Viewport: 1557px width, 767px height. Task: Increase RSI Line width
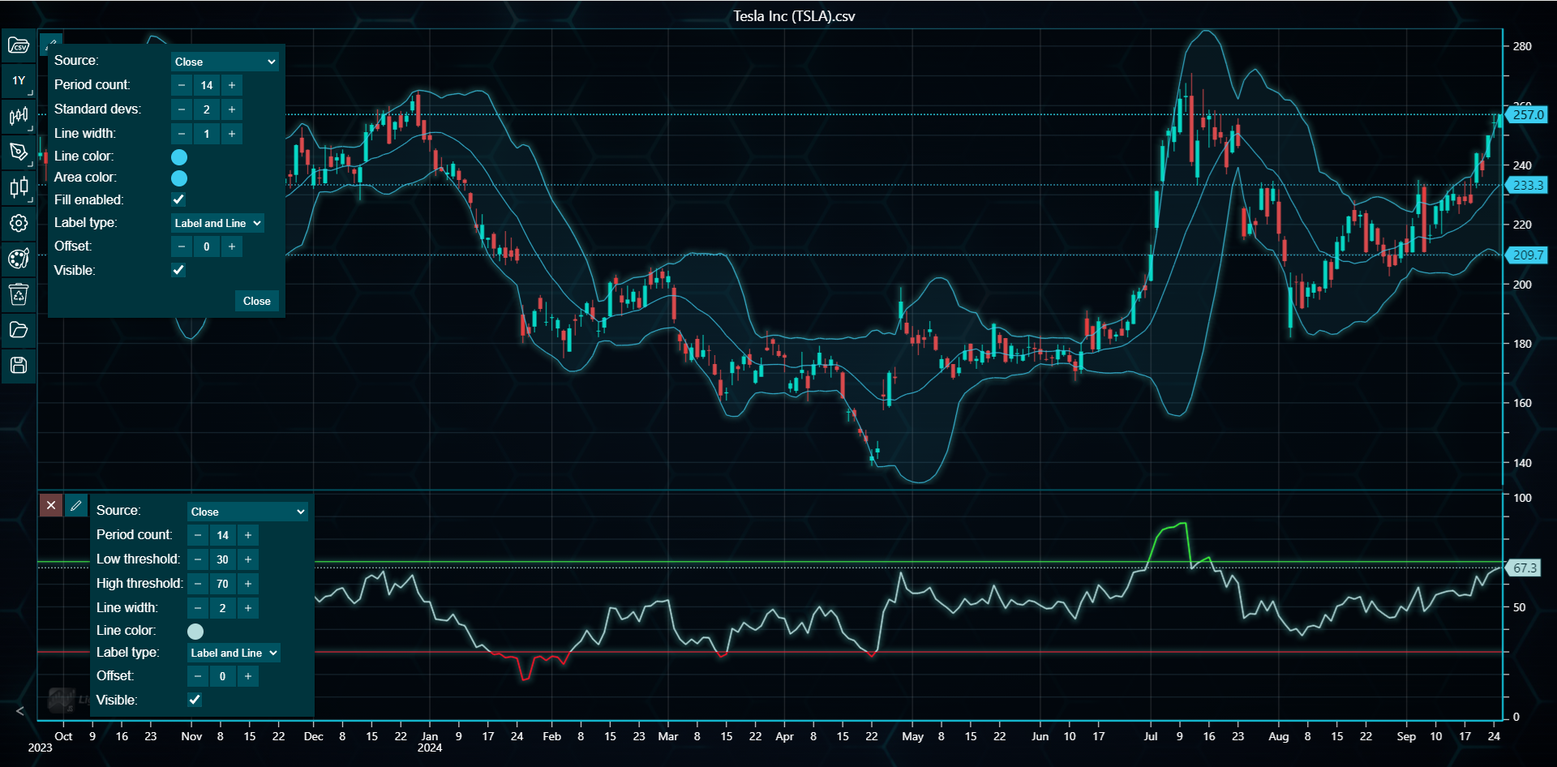pyautogui.click(x=248, y=608)
